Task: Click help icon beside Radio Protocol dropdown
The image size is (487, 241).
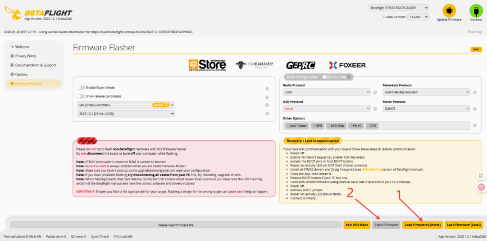Action: (x=375, y=92)
